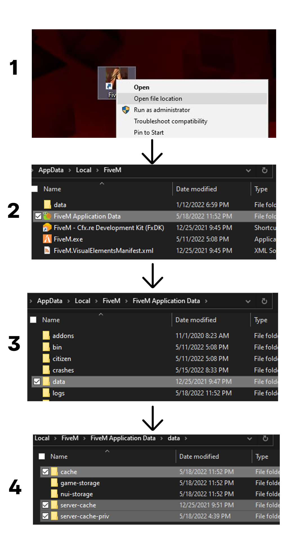Click the 'data' folder icon in the AppData\Local\FiveM window
This screenshot has width=304, height=541.
click(47, 205)
